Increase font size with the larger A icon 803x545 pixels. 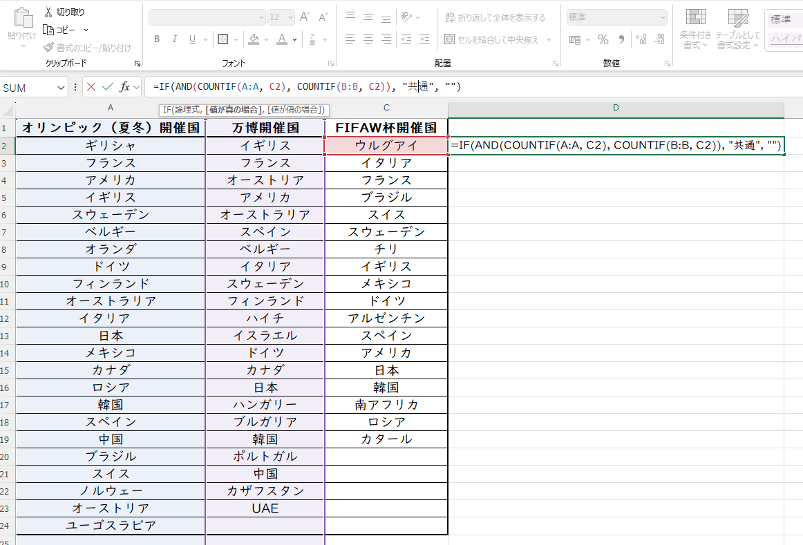pyautogui.click(x=305, y=17)
